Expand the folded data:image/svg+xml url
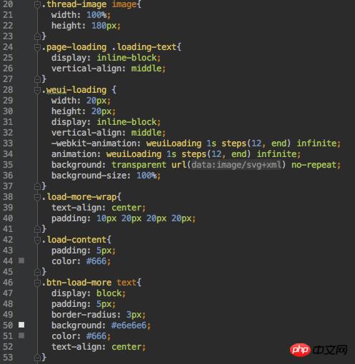This screenshot has height=364, width=355. (x=236, y=165)
